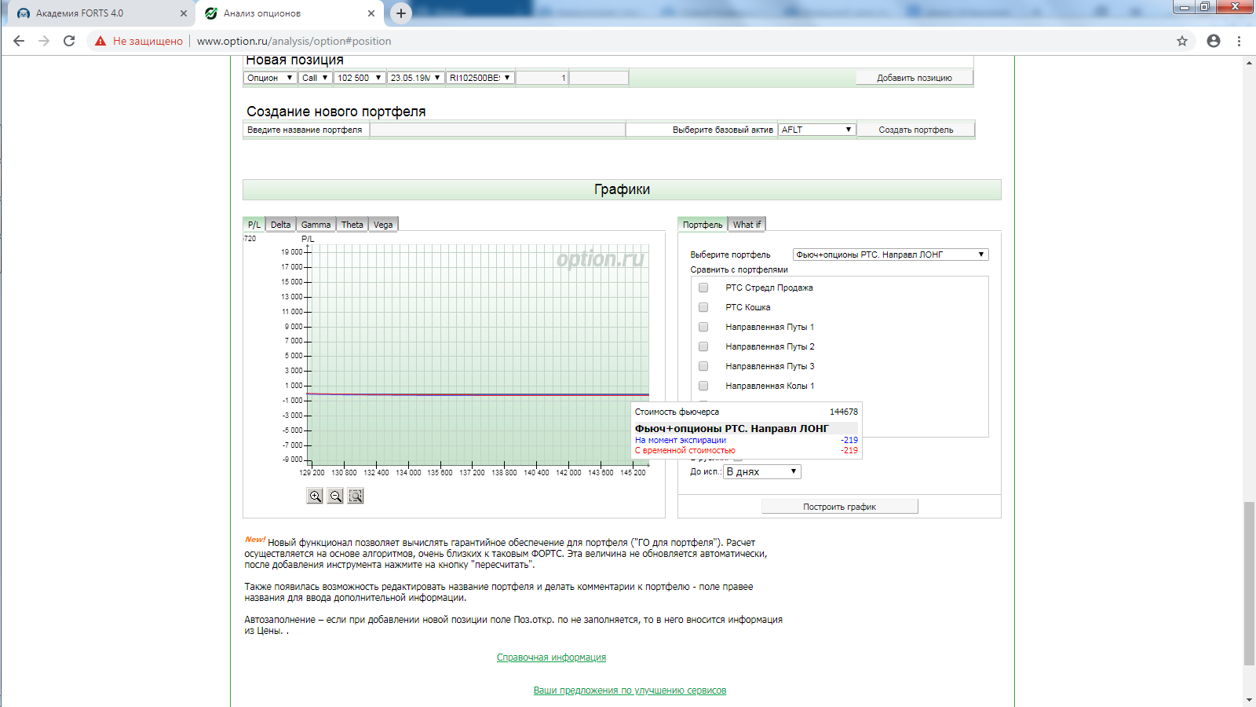Click the zoom in magnifier under chart
This screenshot has width=1256, height=707.
click(x=315, y=496)
